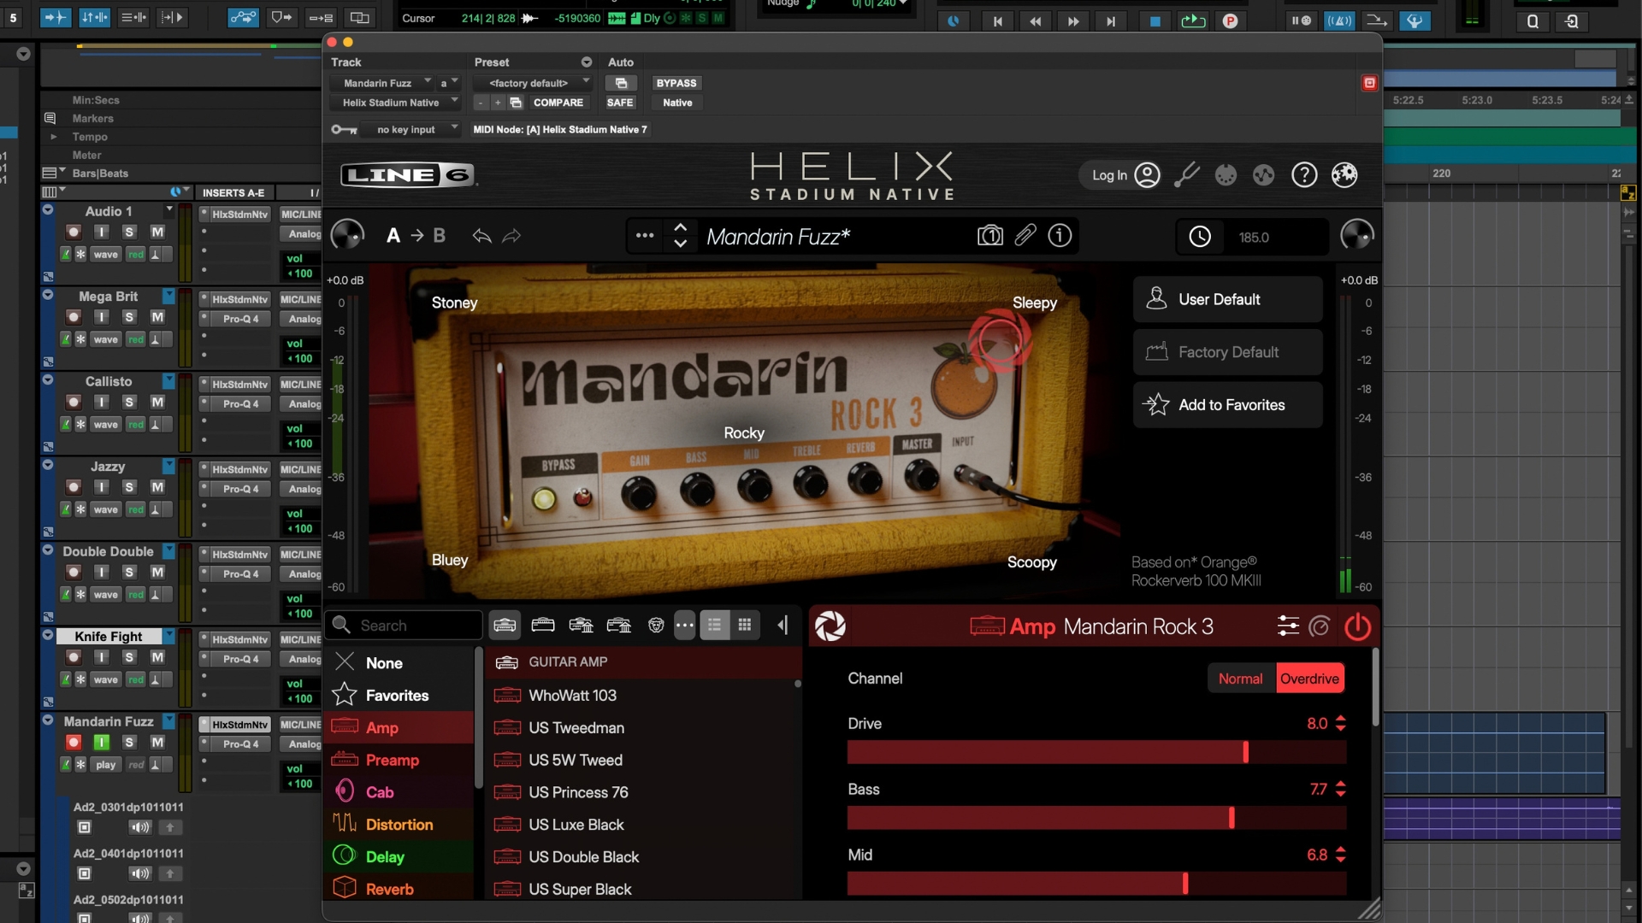Select the Preamp category
The height and width of the screenshot is (923, 1642).
(399, 760)
